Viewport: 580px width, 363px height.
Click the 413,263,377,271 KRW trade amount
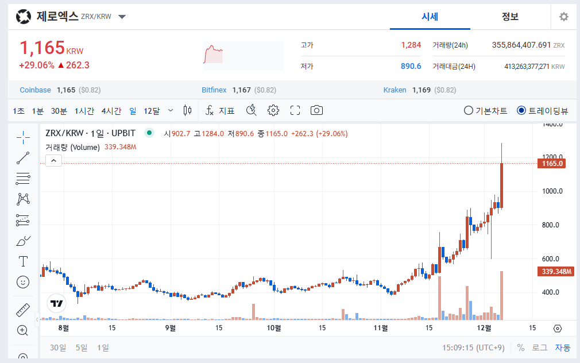click(535, 67)
